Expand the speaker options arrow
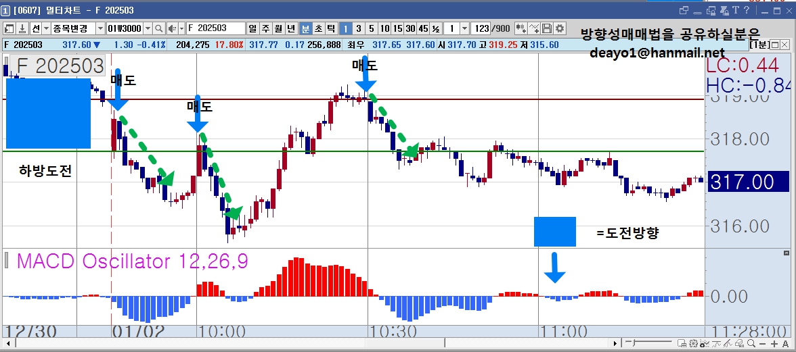This screenshot has width=796, height=352. click(x=182, y=28)
